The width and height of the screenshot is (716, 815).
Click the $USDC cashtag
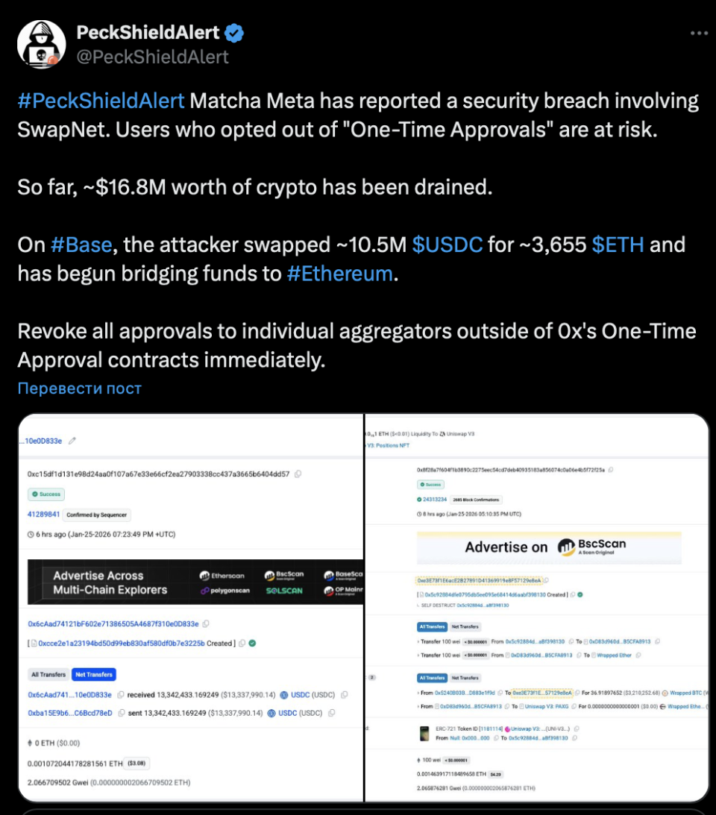tap(447, 245)
